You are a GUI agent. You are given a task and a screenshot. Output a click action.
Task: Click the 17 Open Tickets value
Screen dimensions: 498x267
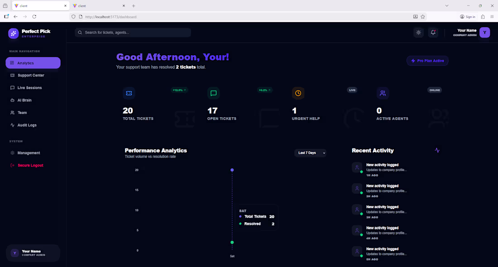[x=212, y=110]
